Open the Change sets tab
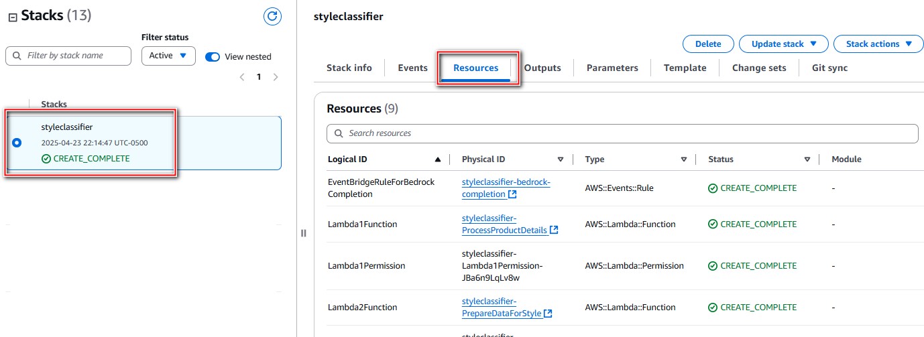Image resolution: width=924 pixels, height=337 pixels. [759, 68]
